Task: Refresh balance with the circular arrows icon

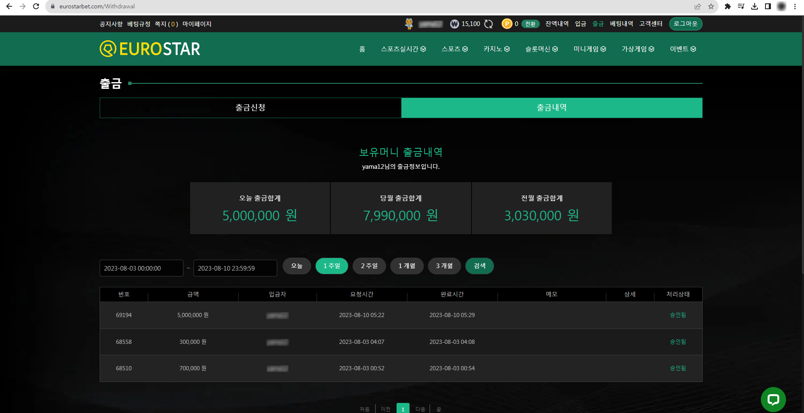Action: [x=489, y=24]
